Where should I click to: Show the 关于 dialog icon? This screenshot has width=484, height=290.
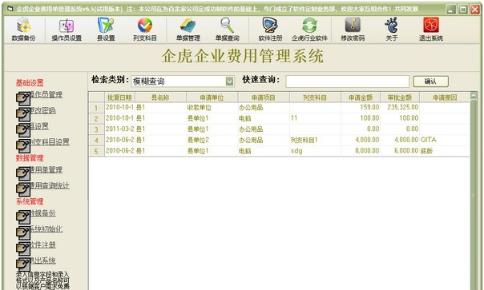[x=391, y=29]
